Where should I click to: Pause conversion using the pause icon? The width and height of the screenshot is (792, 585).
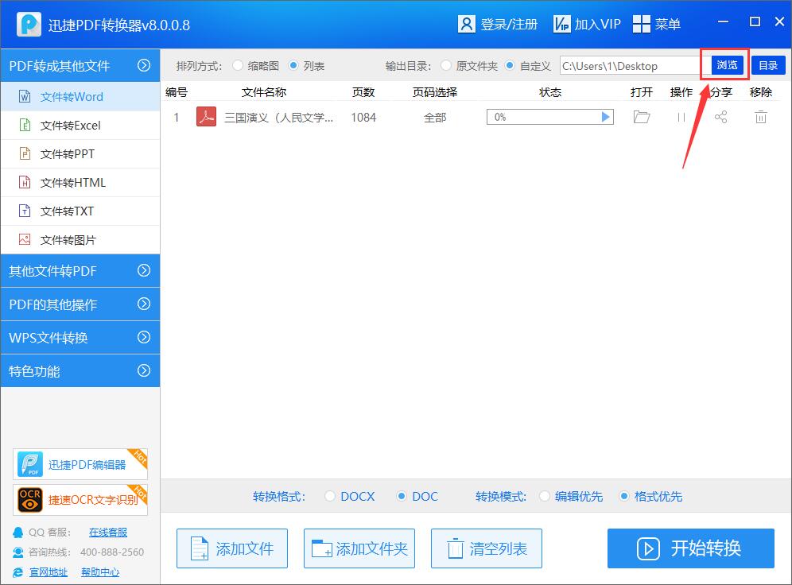click(x=681, y=117)
